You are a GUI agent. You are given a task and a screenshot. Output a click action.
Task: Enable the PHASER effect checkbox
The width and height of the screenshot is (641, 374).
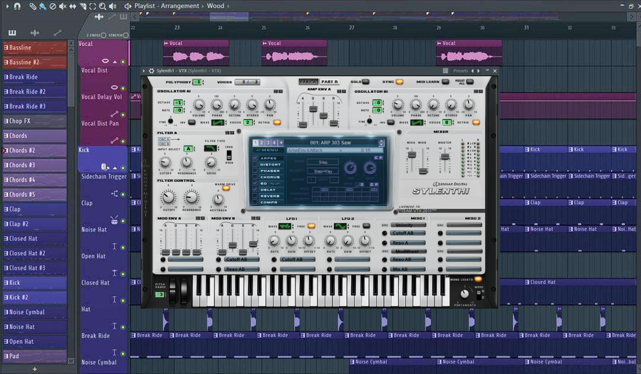point(255,171)
